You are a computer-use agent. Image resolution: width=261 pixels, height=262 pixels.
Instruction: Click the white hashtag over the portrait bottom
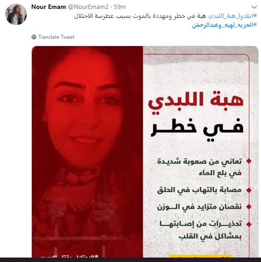69,256
